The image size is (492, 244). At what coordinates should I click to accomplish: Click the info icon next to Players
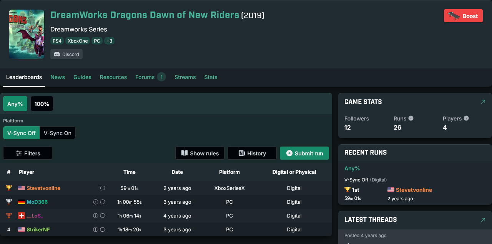(x=466, y=118)
